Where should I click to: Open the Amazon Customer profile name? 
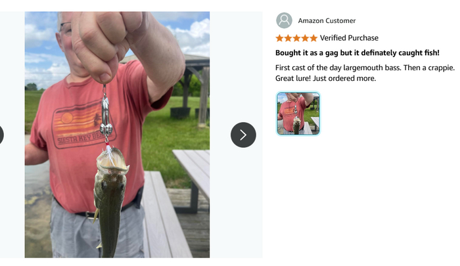(327, 20)
